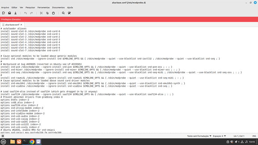Viewport: 258px width, 145px height.
Task: Open the 'Espaços: 4' tab width dropdown
Action: pyautogui.click(x=219, y=136)
